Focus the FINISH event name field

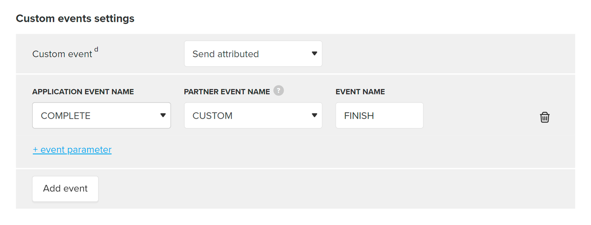tap(379, 116)
